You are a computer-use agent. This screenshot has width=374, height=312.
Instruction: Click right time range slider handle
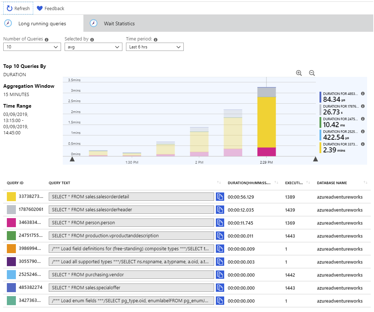pos(315,159)
